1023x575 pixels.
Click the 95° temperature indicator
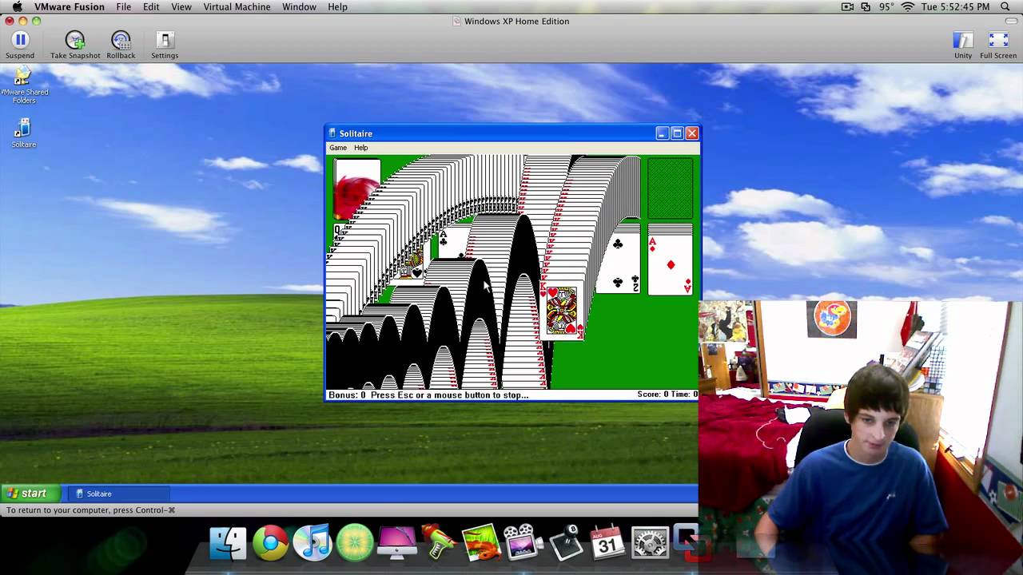(x=886, y=7)
